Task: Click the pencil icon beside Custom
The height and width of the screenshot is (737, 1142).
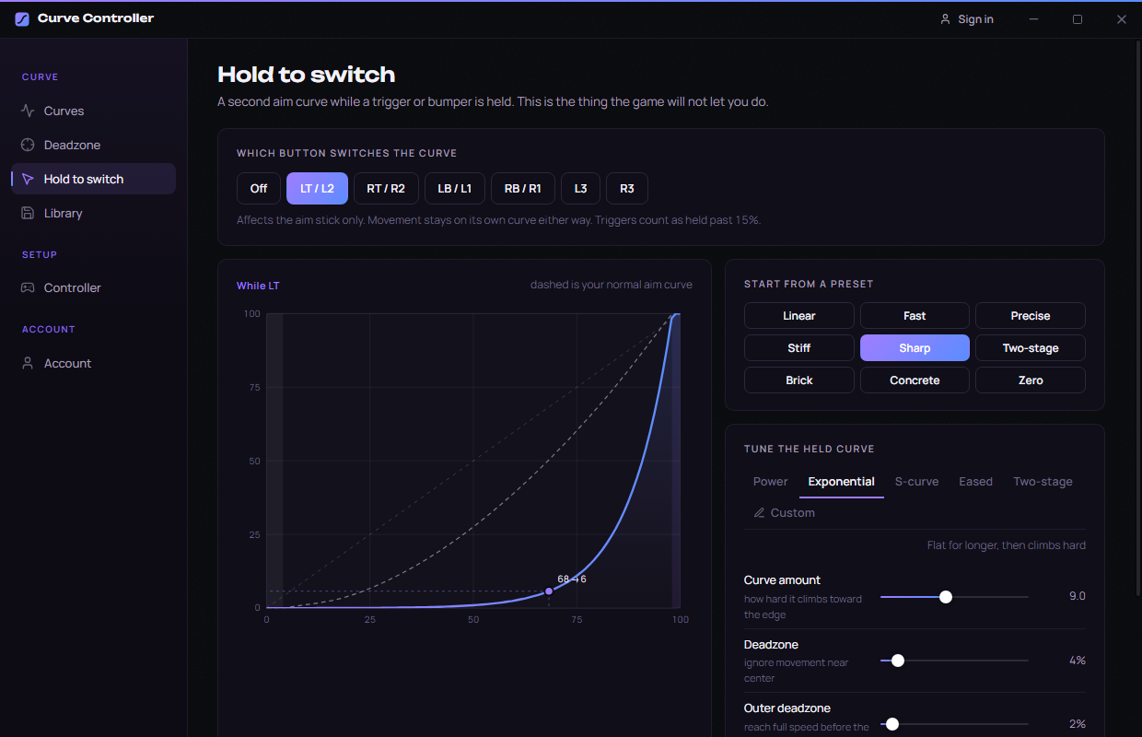Action: 759,512
